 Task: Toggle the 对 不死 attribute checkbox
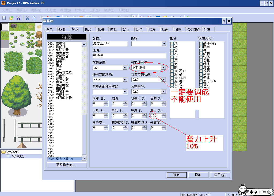tap(172, 71)
